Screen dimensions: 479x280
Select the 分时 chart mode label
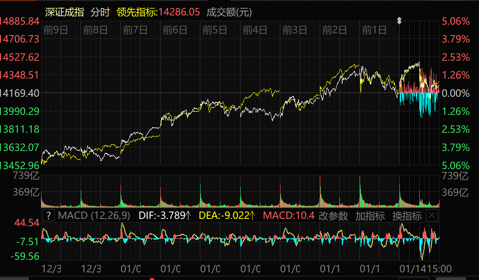coord(100,12)
